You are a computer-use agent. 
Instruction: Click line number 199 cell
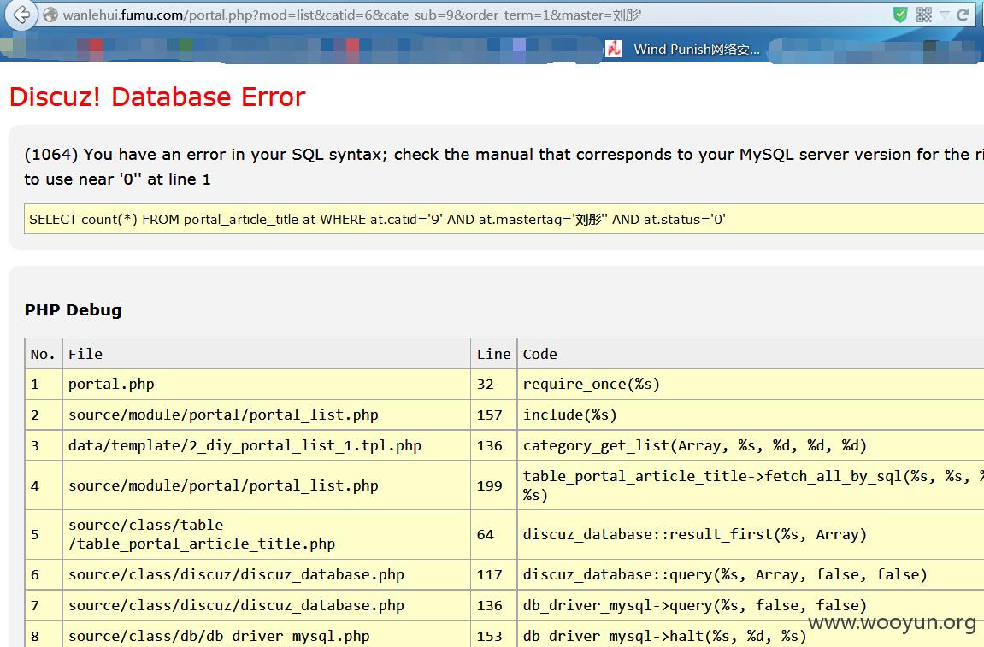pyautogui.click(x=493, y=485)
